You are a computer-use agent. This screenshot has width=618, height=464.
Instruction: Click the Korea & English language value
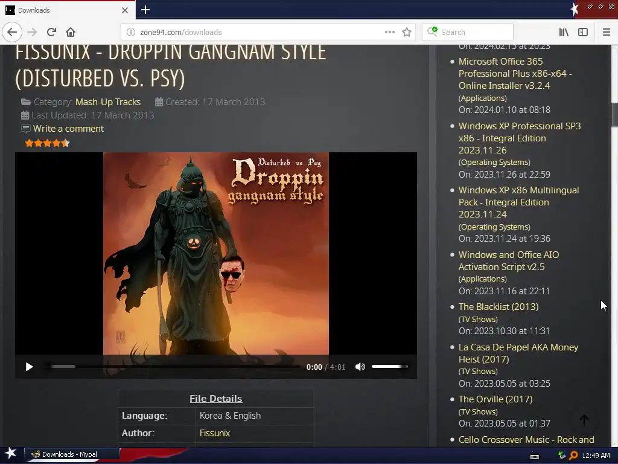[230, 416]
